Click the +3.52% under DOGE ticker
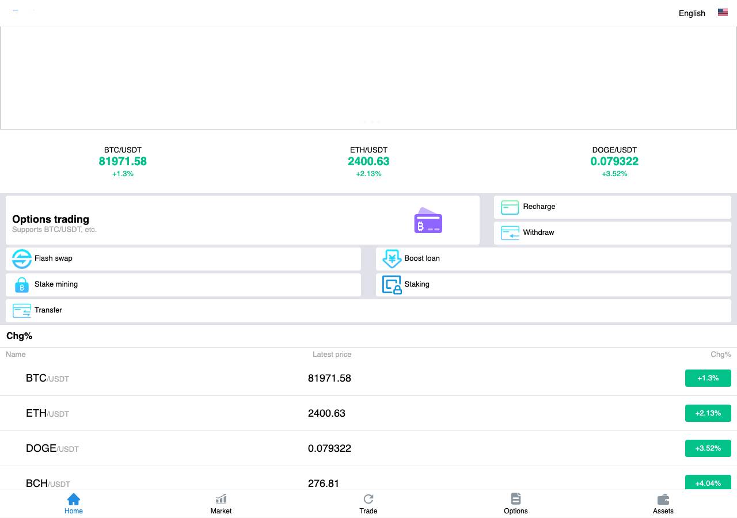The height and width of the screenshot is (518, 737). [614, 174]
